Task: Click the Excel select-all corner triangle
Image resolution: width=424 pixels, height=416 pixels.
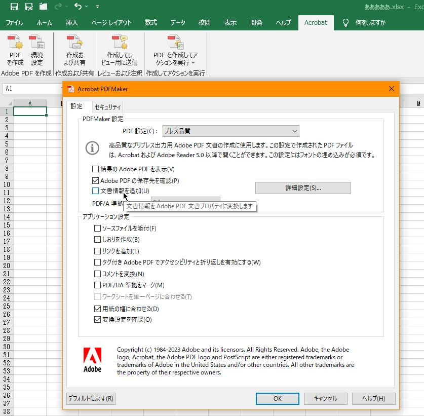Action: click(x=10, y=103)
